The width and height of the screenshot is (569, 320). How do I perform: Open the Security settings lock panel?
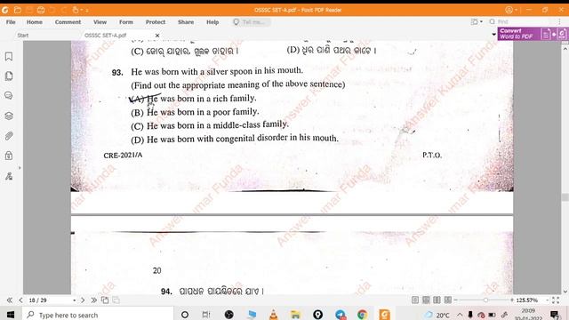(9, 156)
